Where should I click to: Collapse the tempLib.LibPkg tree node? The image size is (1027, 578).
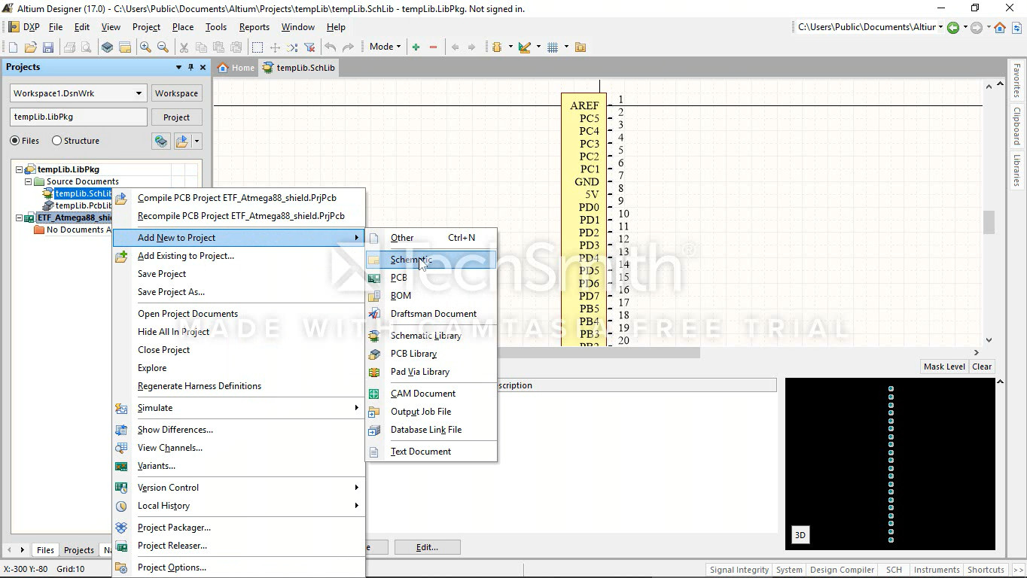(20, 169)
